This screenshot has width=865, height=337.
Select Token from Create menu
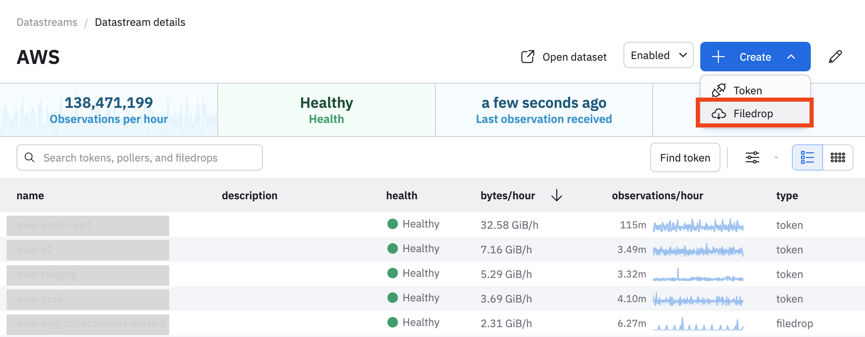point(748,91)
